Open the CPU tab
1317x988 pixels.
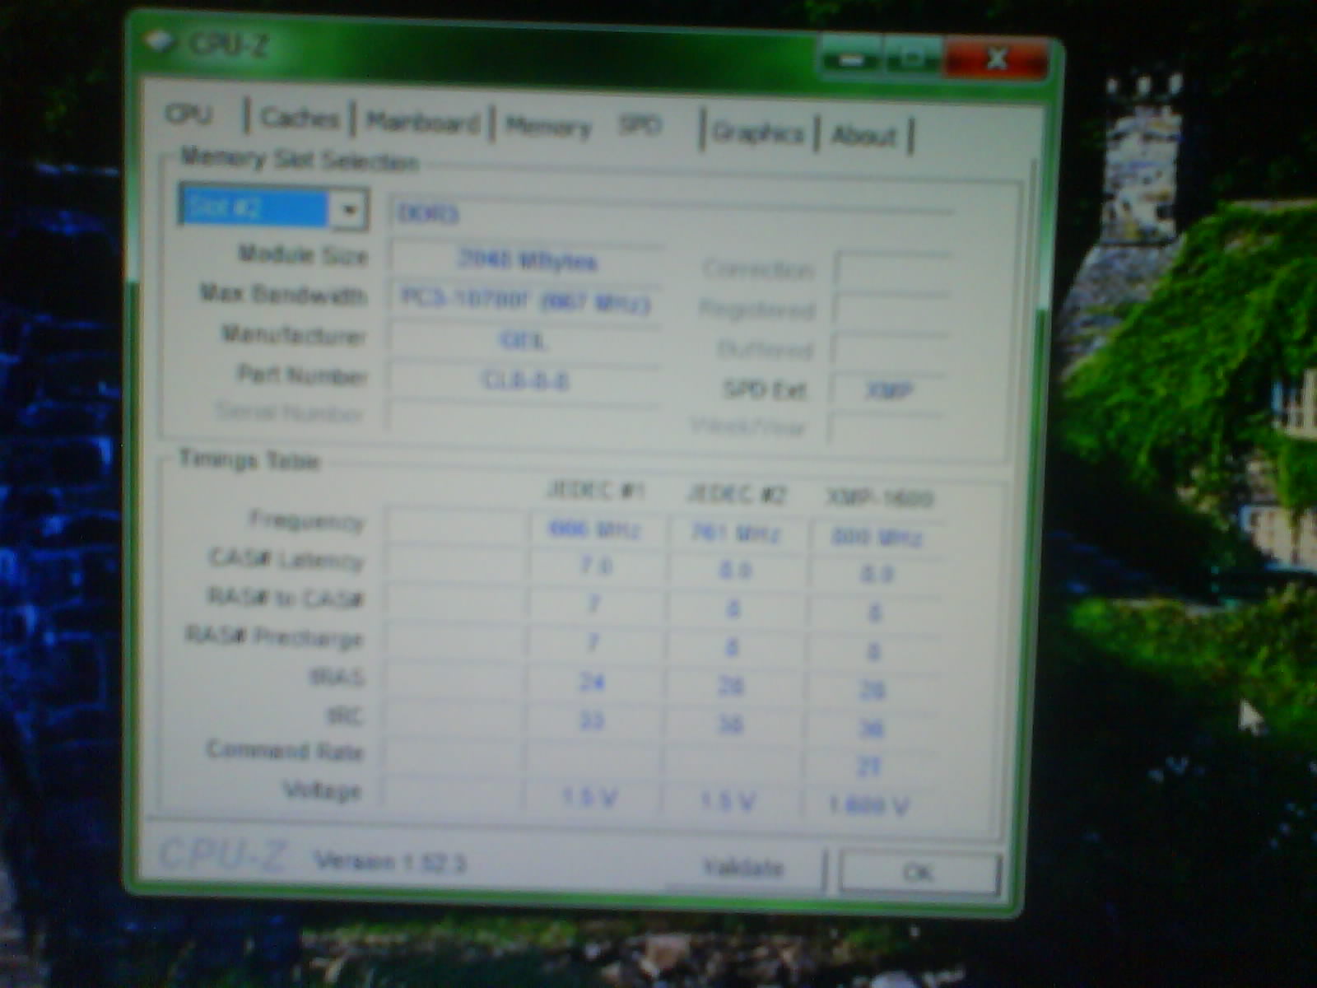point(189,114)
